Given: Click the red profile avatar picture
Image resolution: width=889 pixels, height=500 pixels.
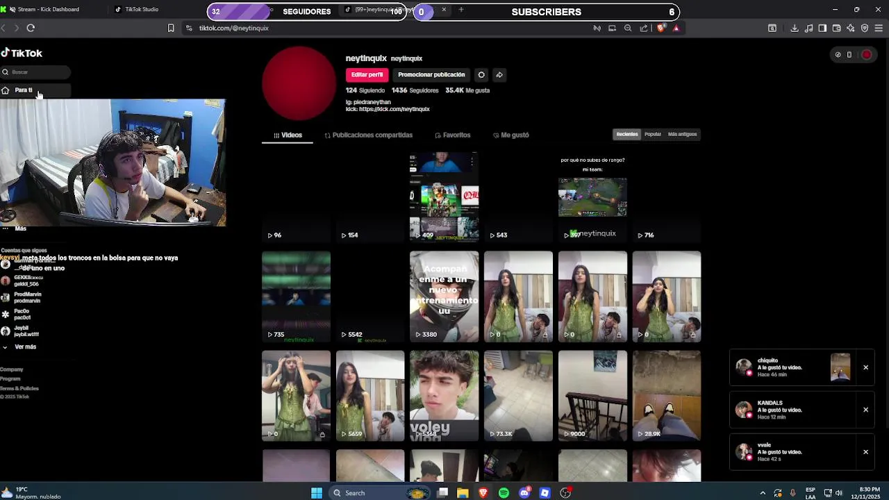Looking at the screenshot, I should tap(299, 83).
